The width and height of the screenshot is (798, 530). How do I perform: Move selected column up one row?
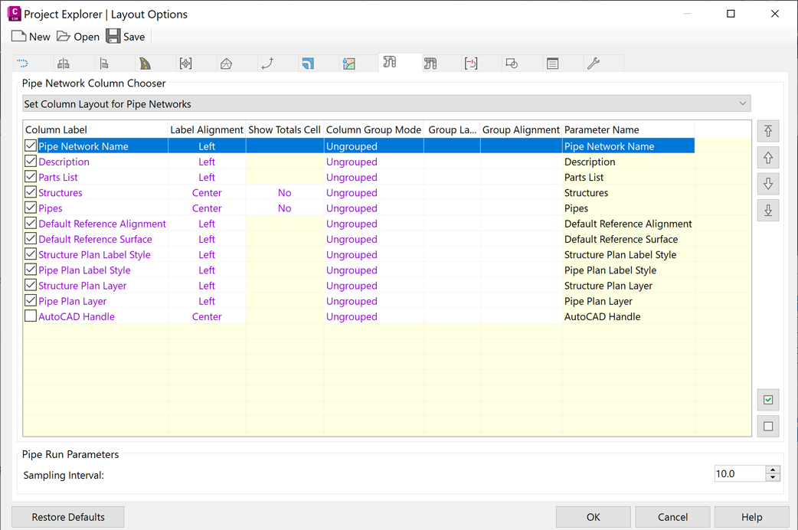coord(768,158)
